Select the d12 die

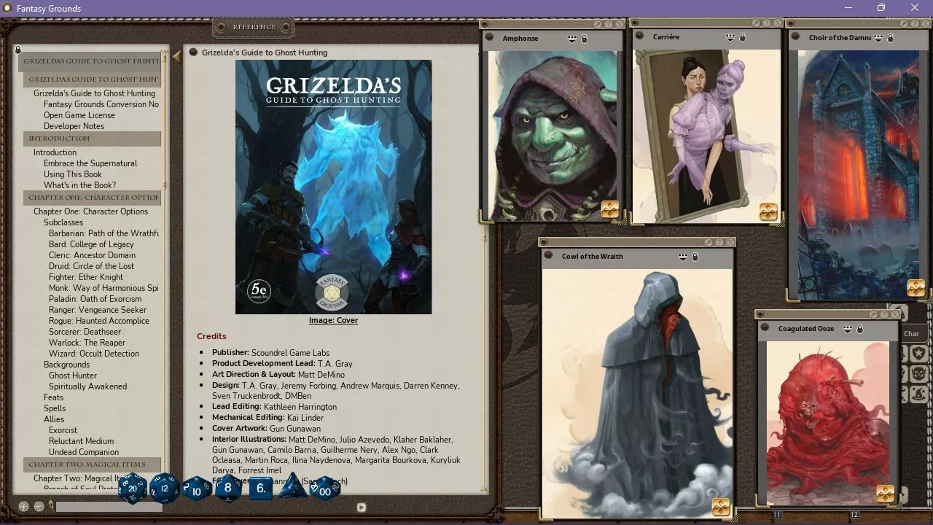pos(164,488)
